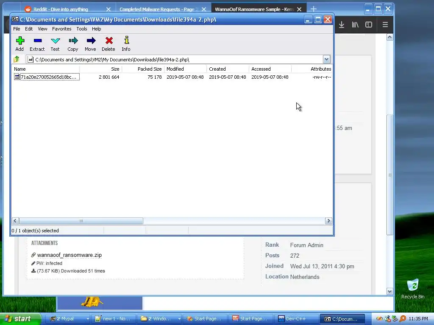
Task: Click the Copy toolbar icon
Action: point(73,44)
